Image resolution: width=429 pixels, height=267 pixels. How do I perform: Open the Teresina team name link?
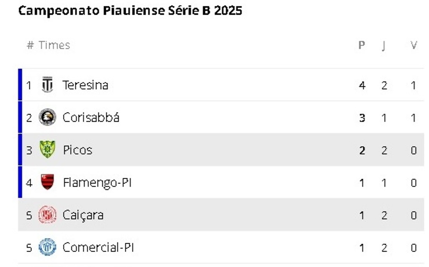pyautogui.click(x=85, y=85)
